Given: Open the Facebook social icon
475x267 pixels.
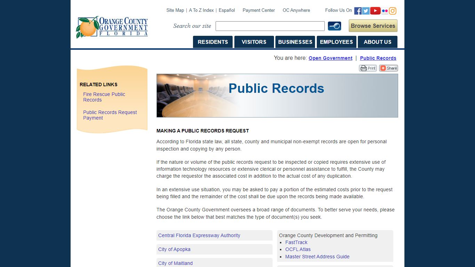Looking at the screenshot, I should pos(358,11).
